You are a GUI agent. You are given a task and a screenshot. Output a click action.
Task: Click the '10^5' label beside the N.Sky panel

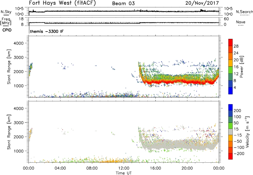[x=19, y=9]
